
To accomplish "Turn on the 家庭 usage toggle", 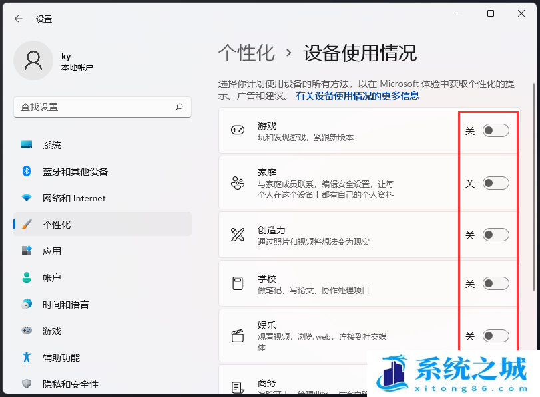I will pos(495,183).
